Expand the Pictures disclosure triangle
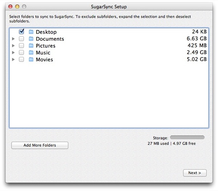 (x=13, y=46)
